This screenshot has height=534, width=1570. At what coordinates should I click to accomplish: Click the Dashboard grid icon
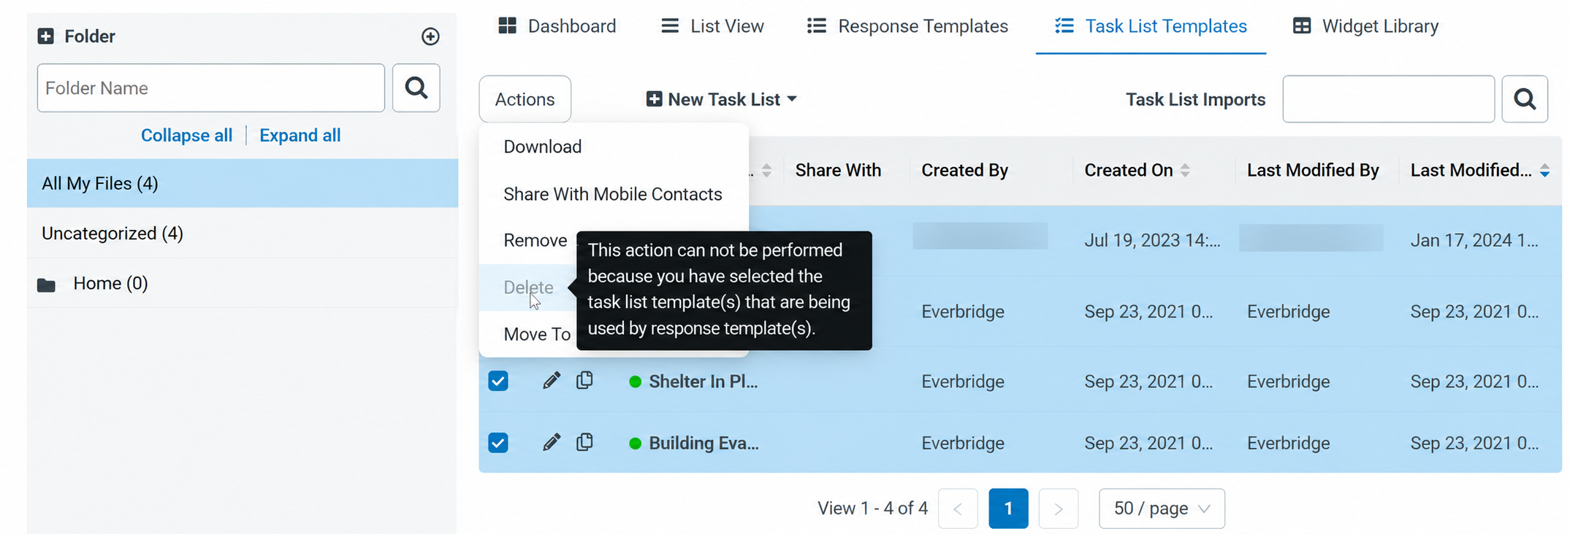tap(507, 26)
